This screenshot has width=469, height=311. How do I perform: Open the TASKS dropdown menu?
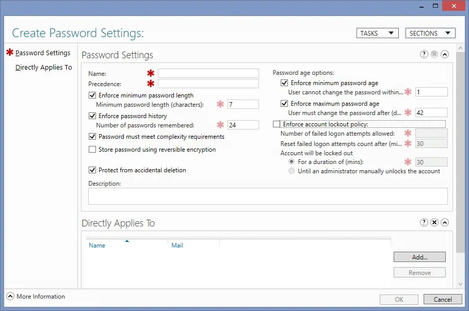378,33
